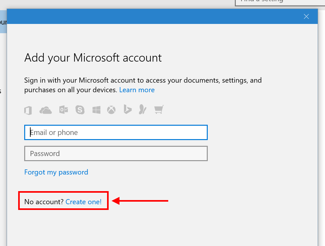This screenshot has height=246, width=325.
Task: Open the Create one! account link
Action: pos(83,202)
